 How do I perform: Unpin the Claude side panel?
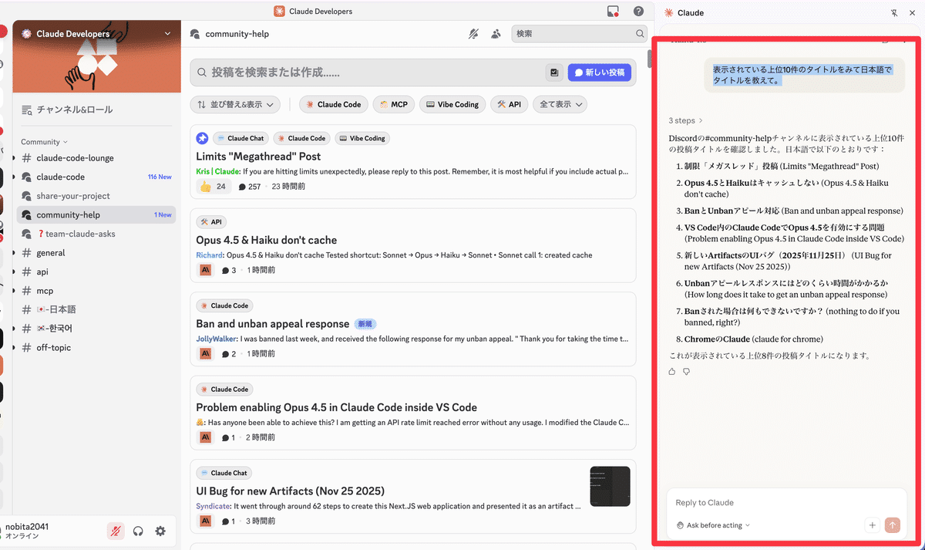[894, 13]
